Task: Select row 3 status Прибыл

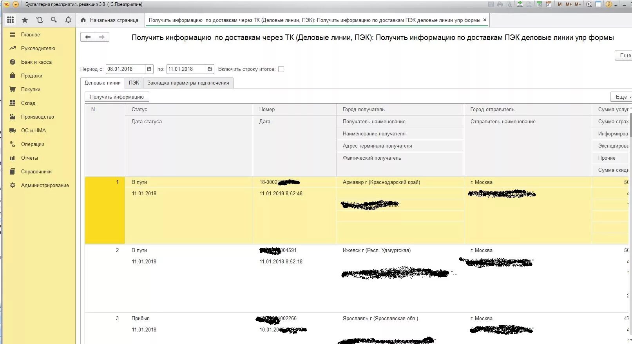Action: tap(189, 319)
